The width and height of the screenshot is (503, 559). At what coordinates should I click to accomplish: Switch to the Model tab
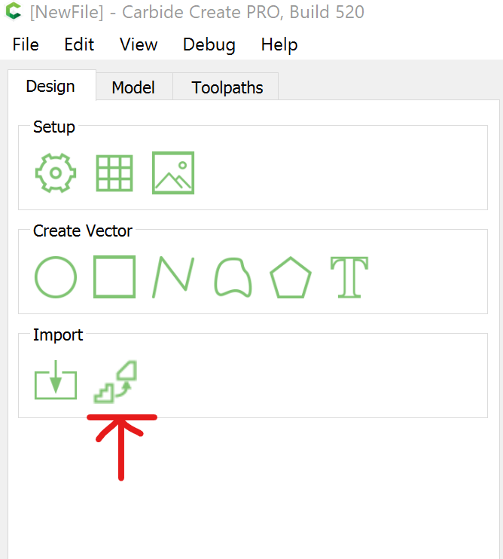133,87
